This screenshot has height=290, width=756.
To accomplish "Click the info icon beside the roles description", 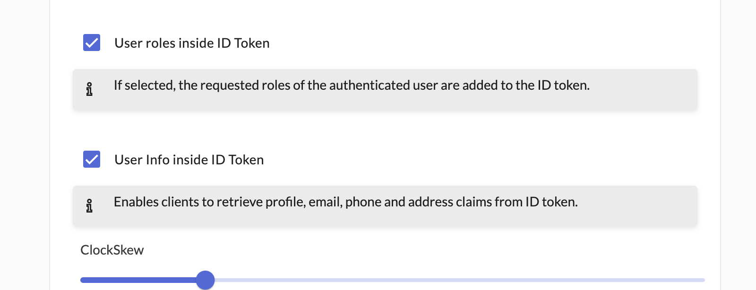I will (x=89, y=89).
